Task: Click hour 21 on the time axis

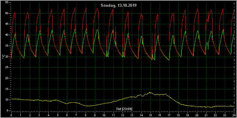Action: coord(206,115)
